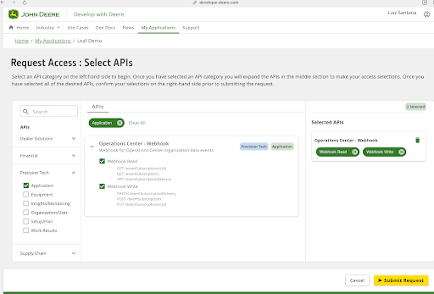Open the News navigation item
434x294 pixels.
(x=128, y=27)
